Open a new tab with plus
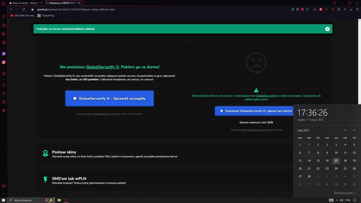The height and width of the screenshot is (203, 361). tap(84, 3)
